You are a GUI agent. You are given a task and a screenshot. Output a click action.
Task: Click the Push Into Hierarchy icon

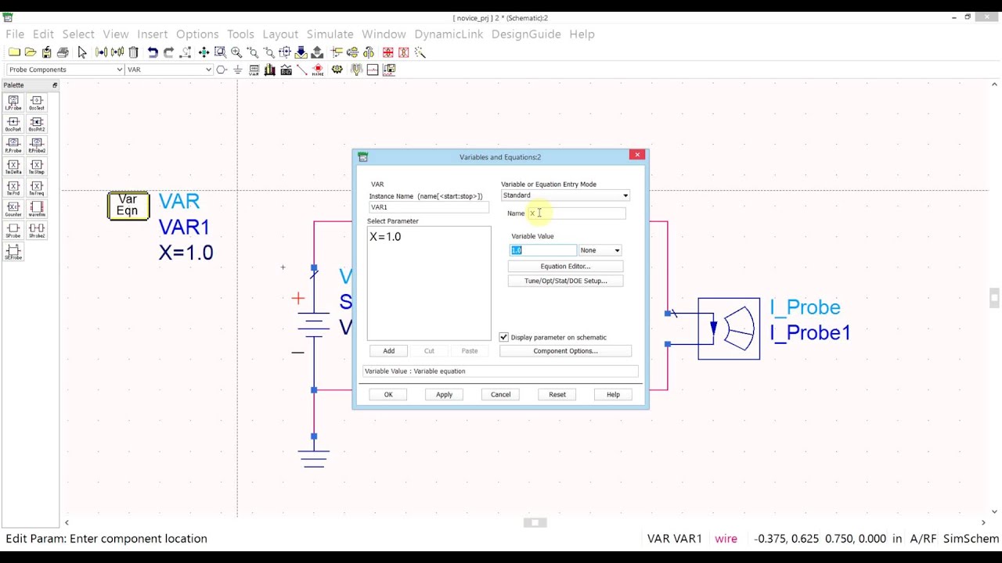pyautogui.click(x=301, y=52)
